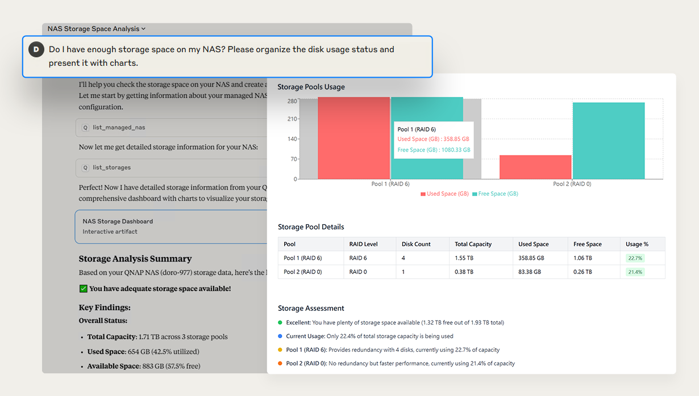This screenshot has height=396, width=699.
Task: Click Pool 2 red used space bar
Action: [x=535, y=167]
